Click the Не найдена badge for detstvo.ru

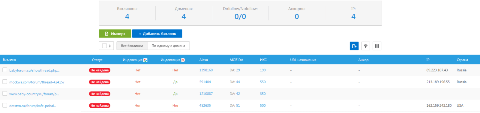(100, 106)
